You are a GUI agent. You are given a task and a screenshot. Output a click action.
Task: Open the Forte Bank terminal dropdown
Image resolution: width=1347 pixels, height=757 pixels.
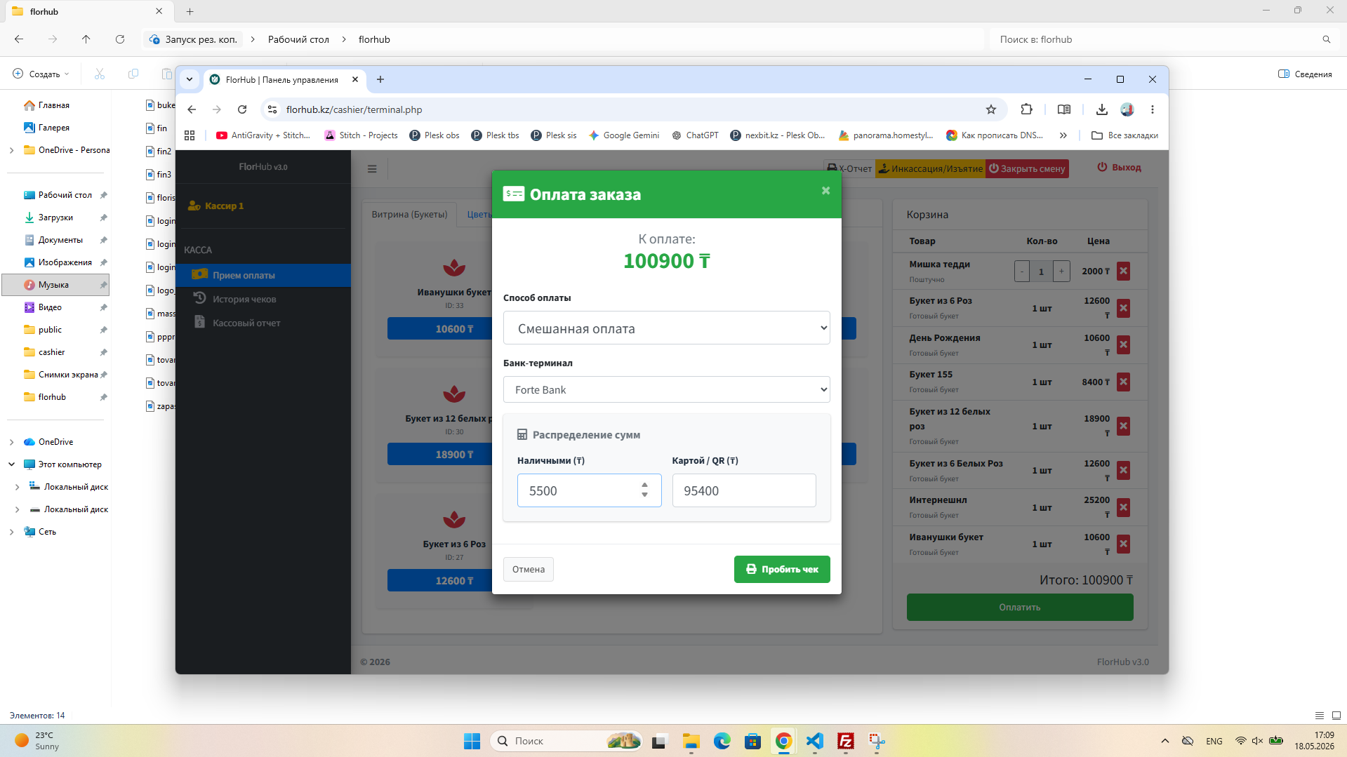(666, 389)
